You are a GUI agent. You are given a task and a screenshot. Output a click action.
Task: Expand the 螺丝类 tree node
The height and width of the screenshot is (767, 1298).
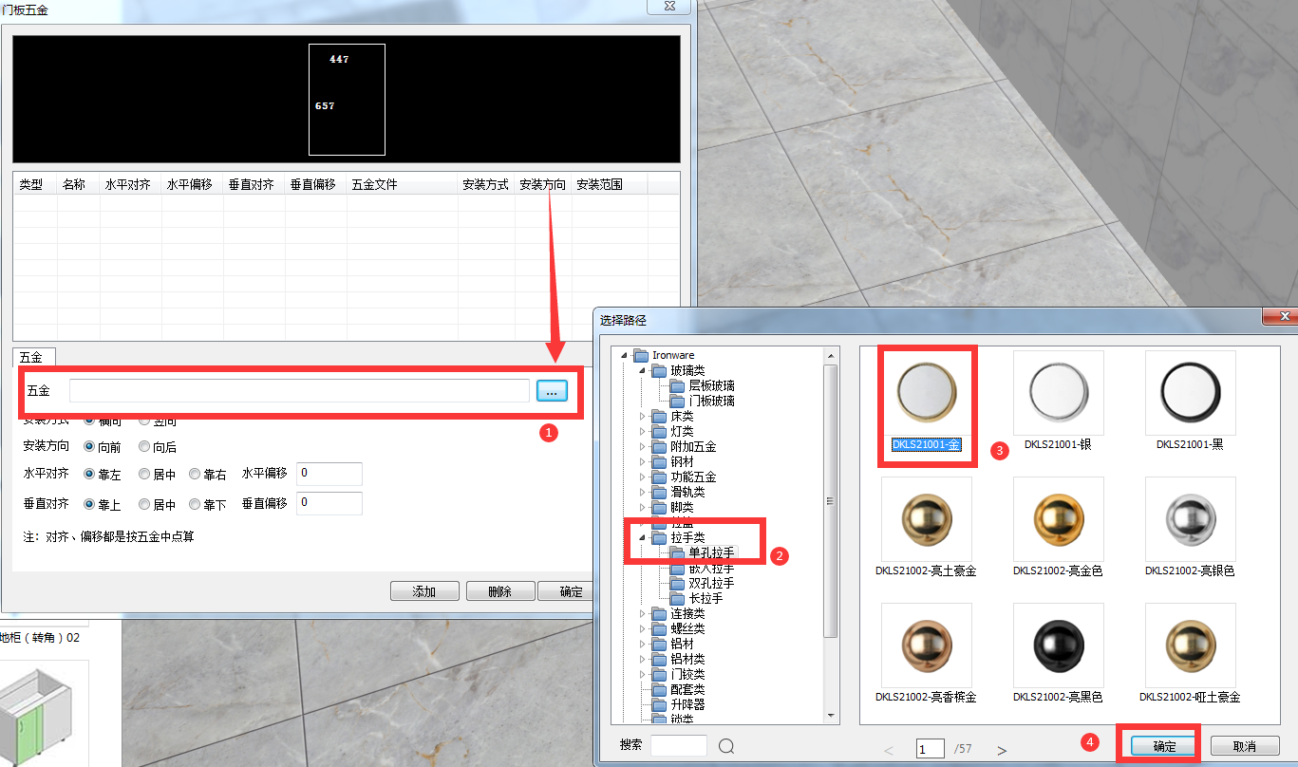(643, 628)
